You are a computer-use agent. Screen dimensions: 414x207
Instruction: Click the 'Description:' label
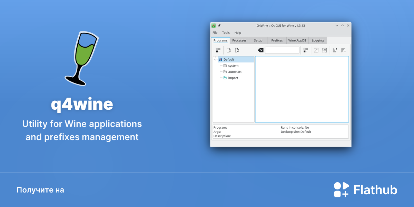[x=222, y=136]
